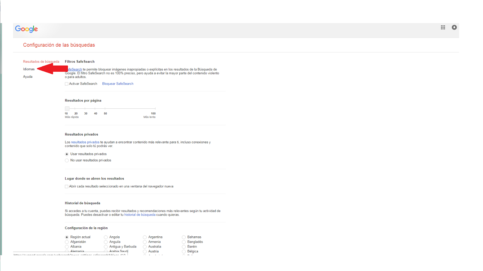Click the Más rápida slider label

[x=72, y=117]
